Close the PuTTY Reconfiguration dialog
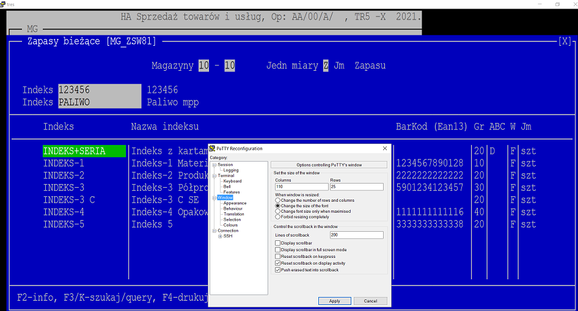This screenshot has height=311, width=578. click(x=385, y=148)
